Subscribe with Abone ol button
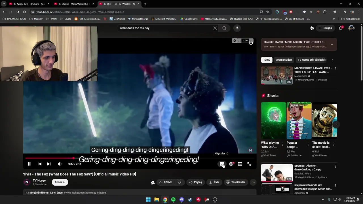This screenshot has height=204, width=363. [x=60, y=182]
